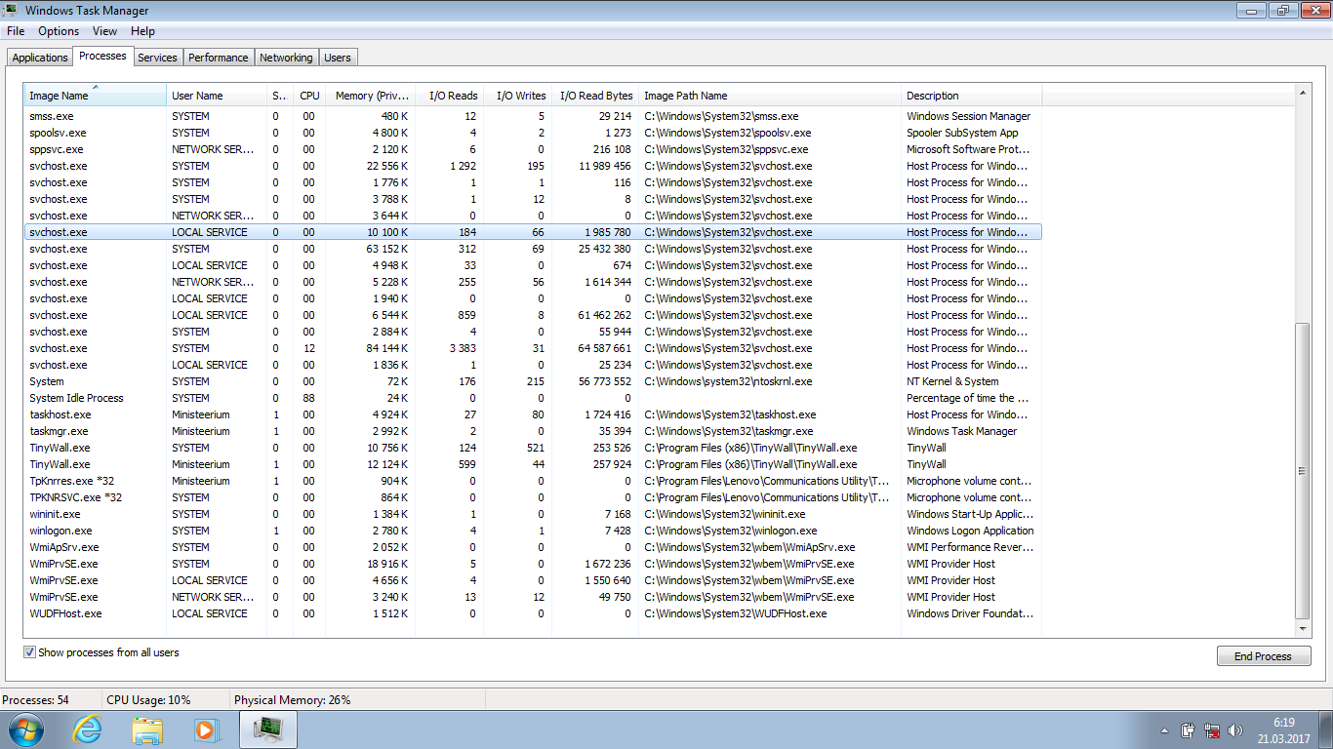Click the End Process button
The width and height of the screenshot is (1333, 749).
(x=1262, y=656)
